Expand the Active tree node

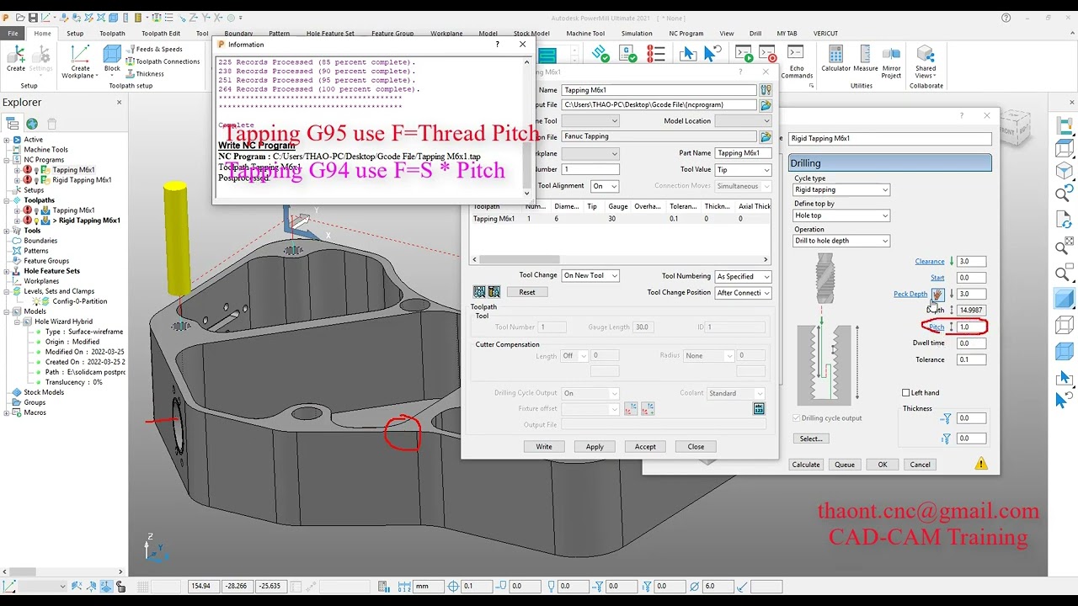[7, 140]
